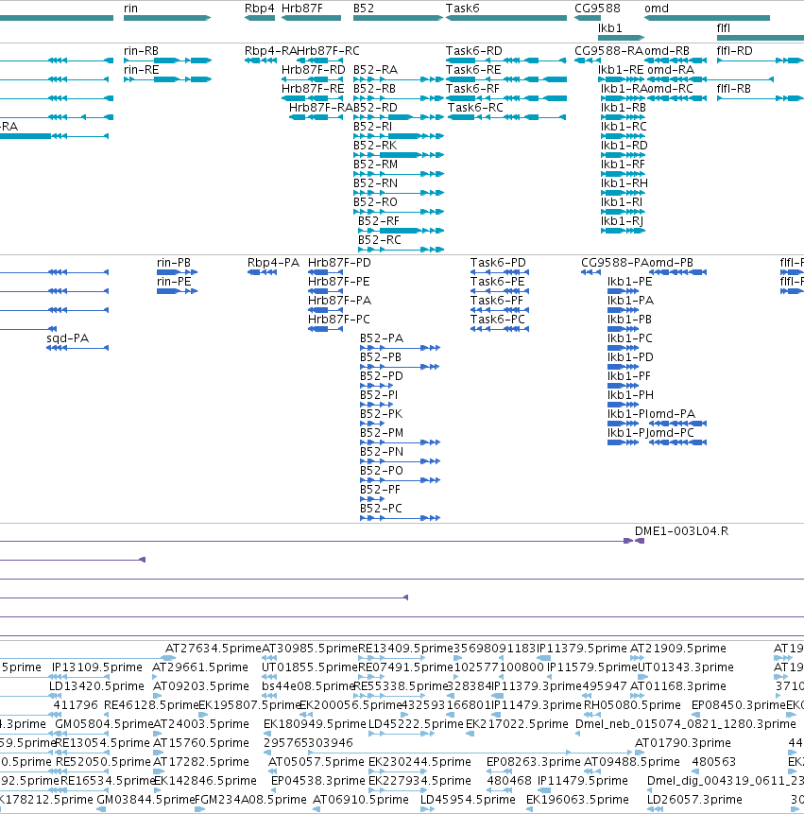
Task: Select the sqd-PA protein label
Action: tap(67, 338)
